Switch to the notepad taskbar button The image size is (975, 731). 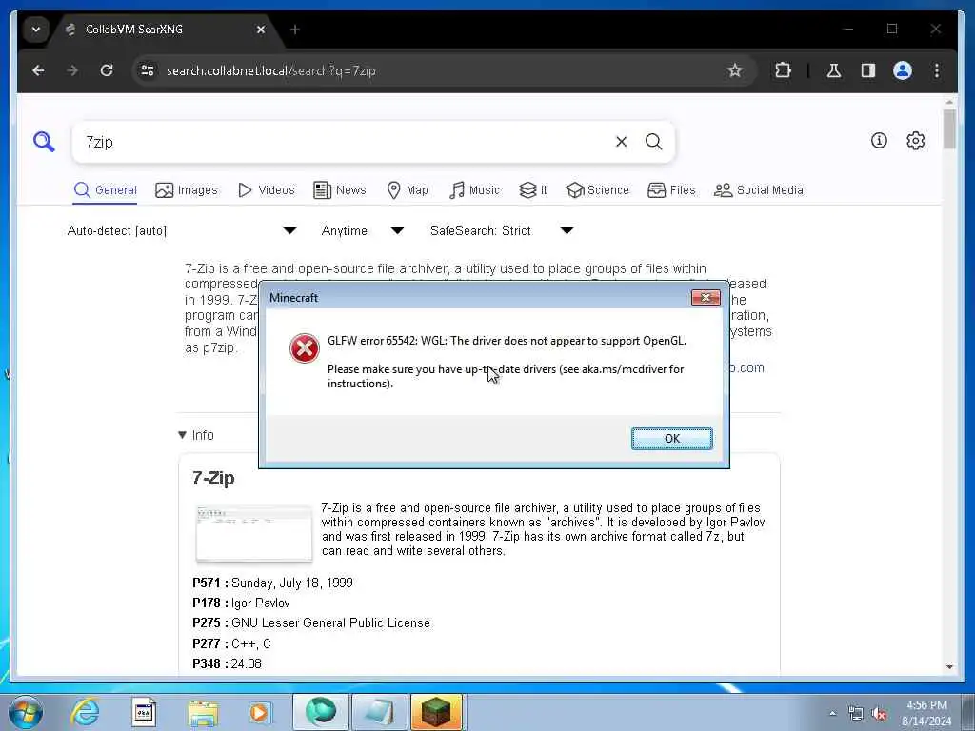click(x=379, y=712)
